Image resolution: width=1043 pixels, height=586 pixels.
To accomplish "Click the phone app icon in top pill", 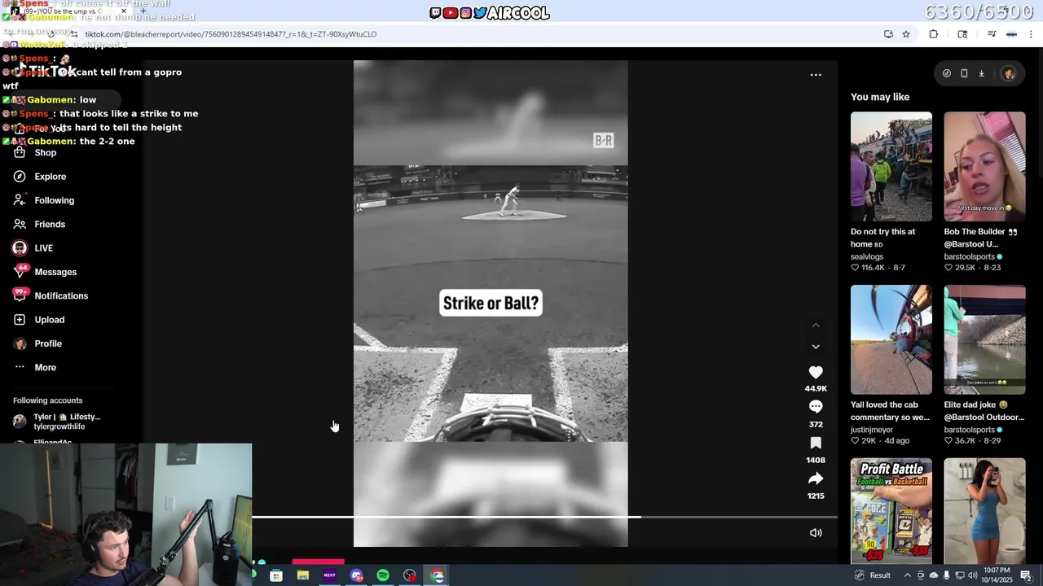I will (964, 73).
